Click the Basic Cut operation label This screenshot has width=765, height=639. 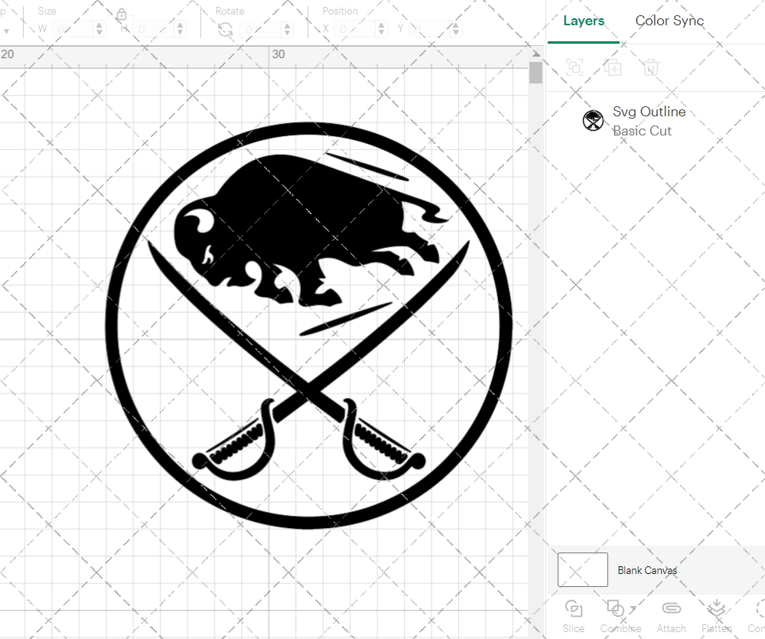click(642, 131)
